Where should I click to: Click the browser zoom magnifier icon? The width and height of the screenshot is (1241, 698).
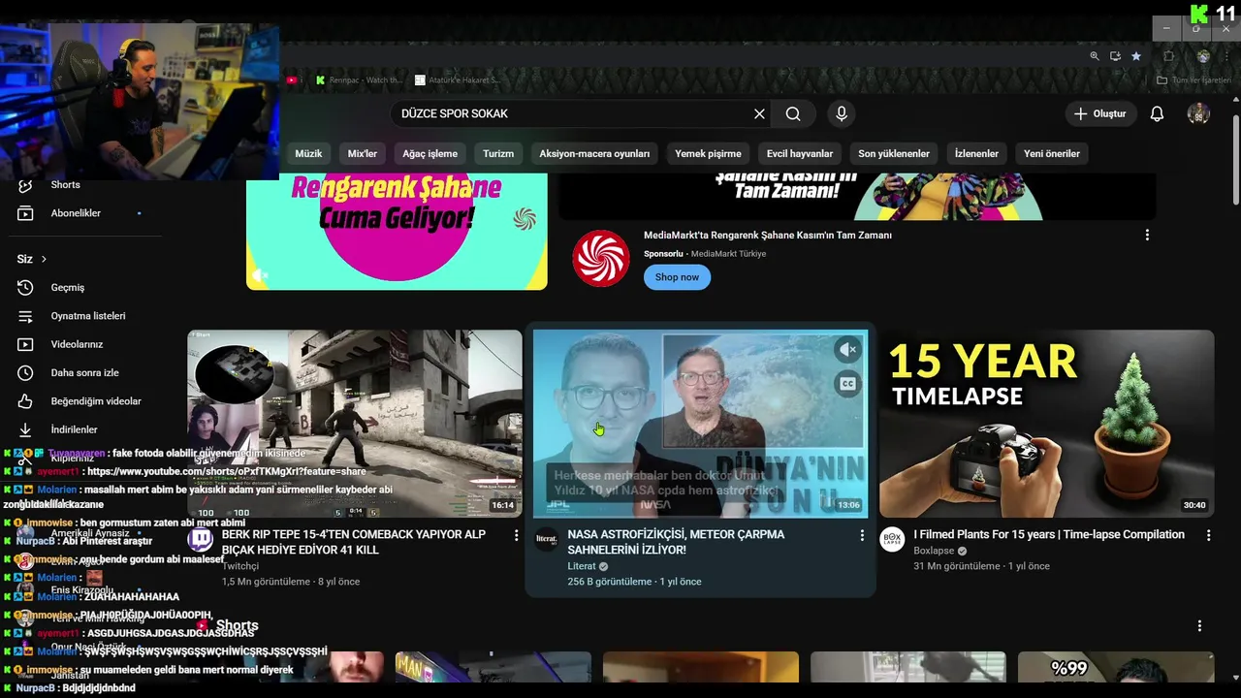tap(1095, 56)
